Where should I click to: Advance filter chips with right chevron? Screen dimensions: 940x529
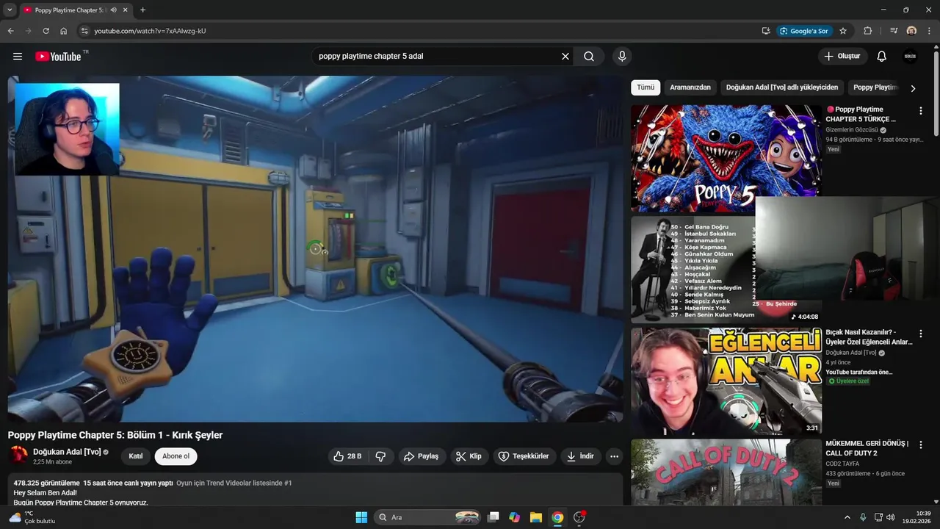(x=913, y=88)
